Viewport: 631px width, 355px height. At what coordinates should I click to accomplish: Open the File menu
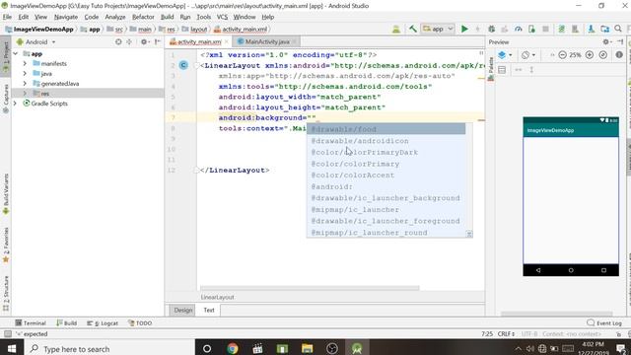click(x=7, y=17)
